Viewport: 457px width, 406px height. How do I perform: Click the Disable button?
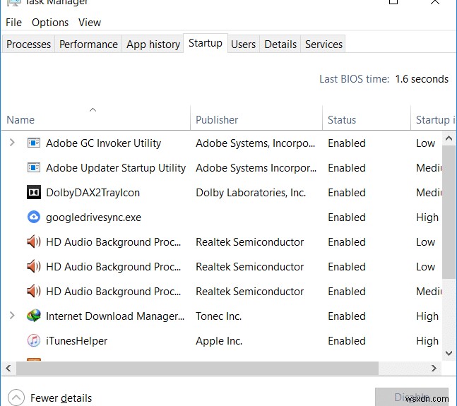pos(411,397)
